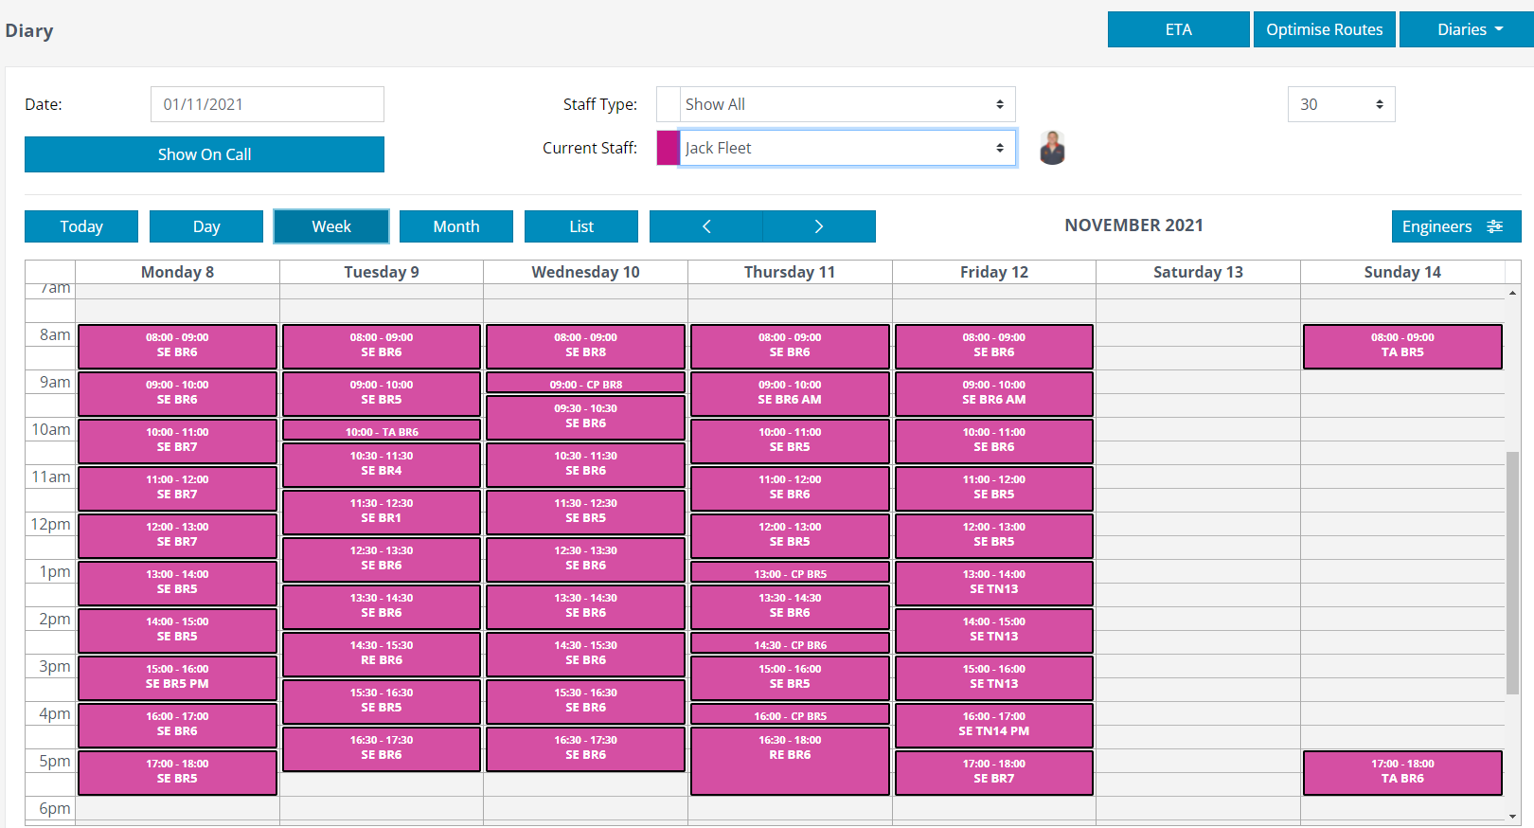Change the 30 minute interval dropdown
Image resolution: width=1534 pixels, height=828 pixels.
[1341, 104]
